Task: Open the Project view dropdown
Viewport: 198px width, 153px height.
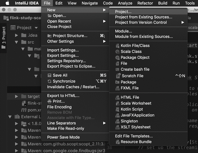Action: click(x=36, y=28)
